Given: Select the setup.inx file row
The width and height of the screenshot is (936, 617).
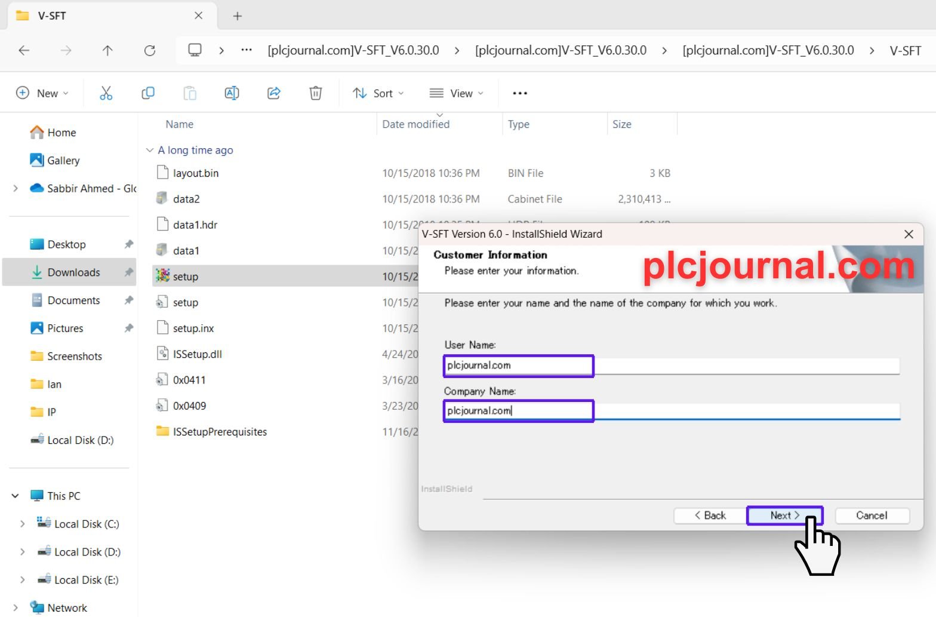Looking at the screenshot, I should tap(285, 328).
